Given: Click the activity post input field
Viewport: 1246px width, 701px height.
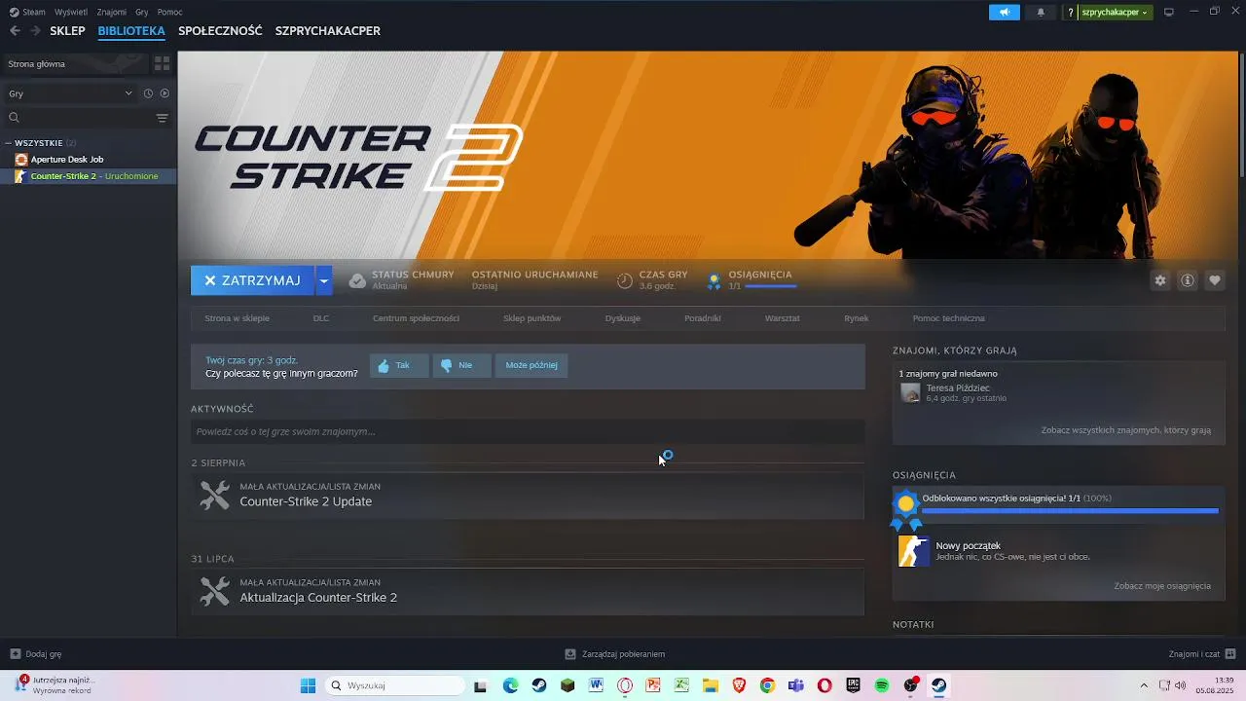Looking at the screenshot, I should (x=528, y=431).
